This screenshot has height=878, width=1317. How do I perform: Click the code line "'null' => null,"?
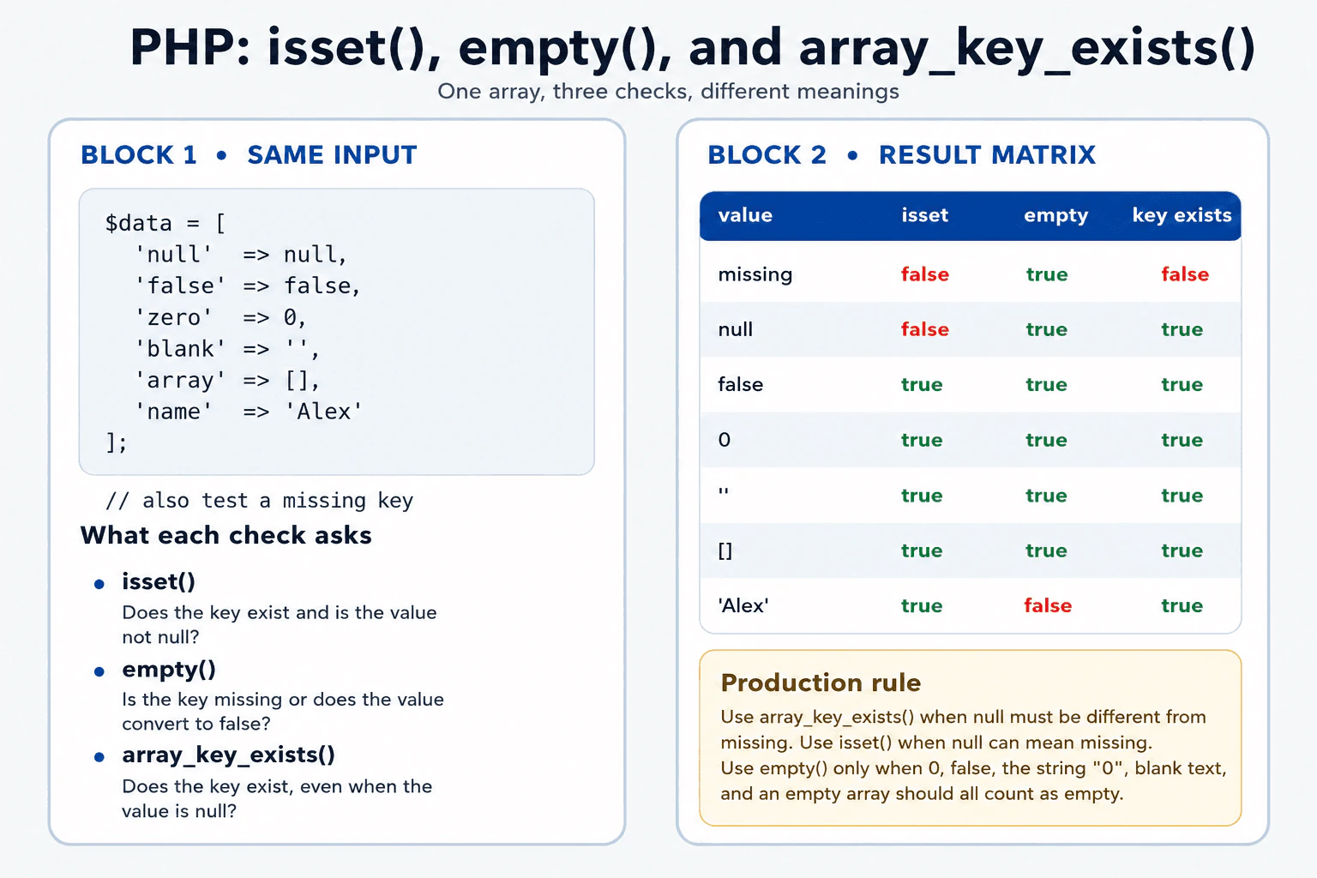(241, 255)
